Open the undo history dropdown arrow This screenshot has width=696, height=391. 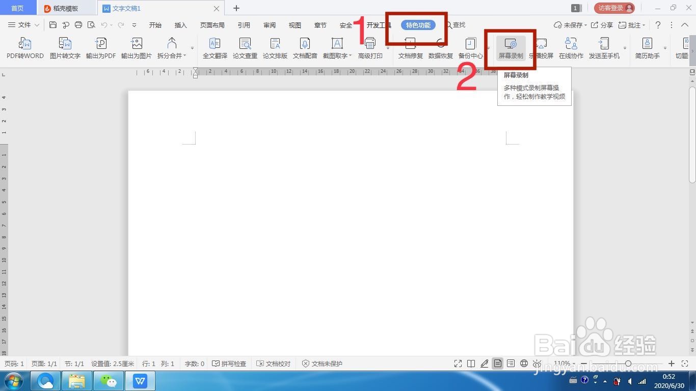point(112,25)
